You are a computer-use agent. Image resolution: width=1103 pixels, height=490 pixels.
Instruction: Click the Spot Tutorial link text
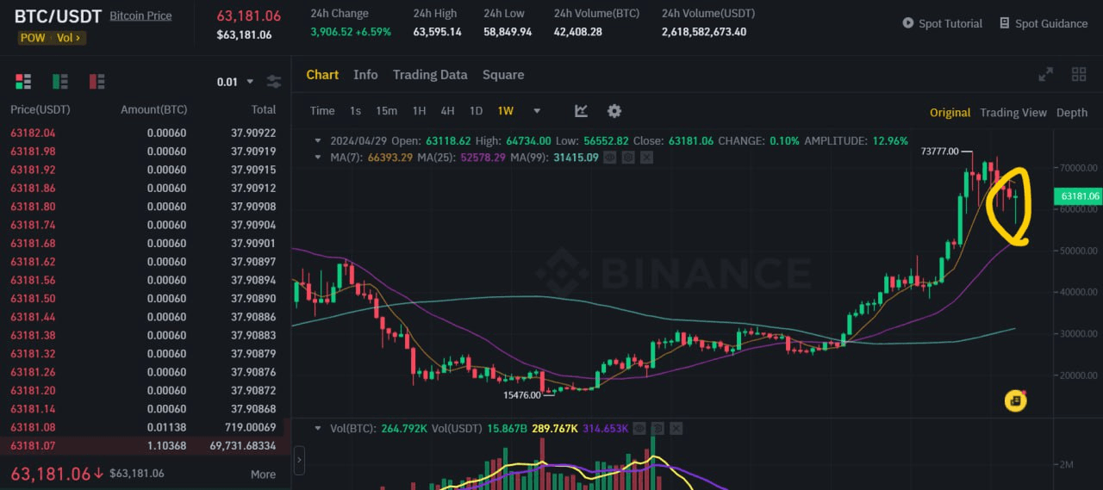(950, 23)
